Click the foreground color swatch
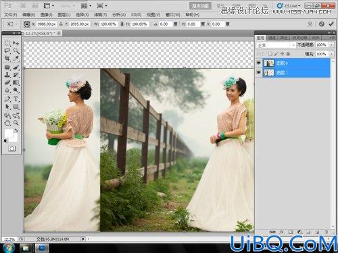The image size is (338, 253). tap(9, 133)
